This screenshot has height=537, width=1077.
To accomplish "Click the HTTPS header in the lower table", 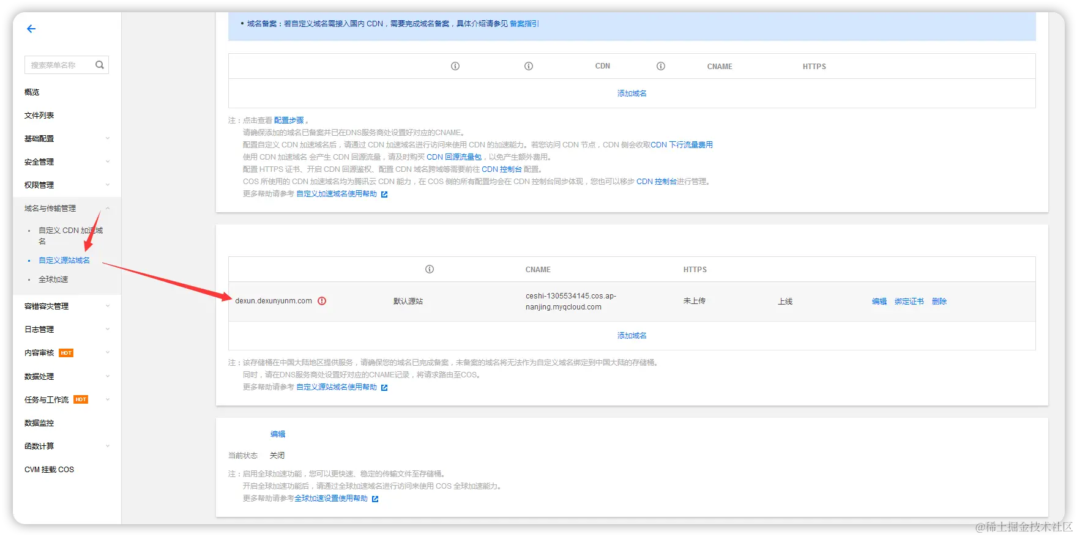I will 695,270.
